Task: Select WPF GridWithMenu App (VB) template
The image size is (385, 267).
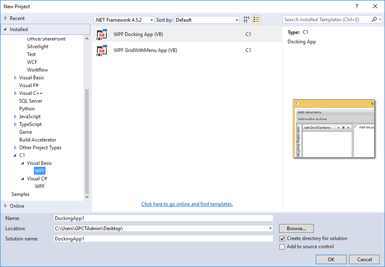Action: coord(187,50)
